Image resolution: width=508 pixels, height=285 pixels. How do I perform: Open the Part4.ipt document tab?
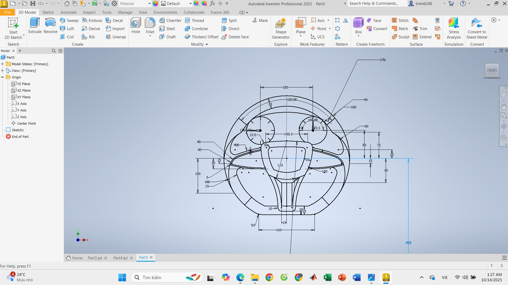120,258
